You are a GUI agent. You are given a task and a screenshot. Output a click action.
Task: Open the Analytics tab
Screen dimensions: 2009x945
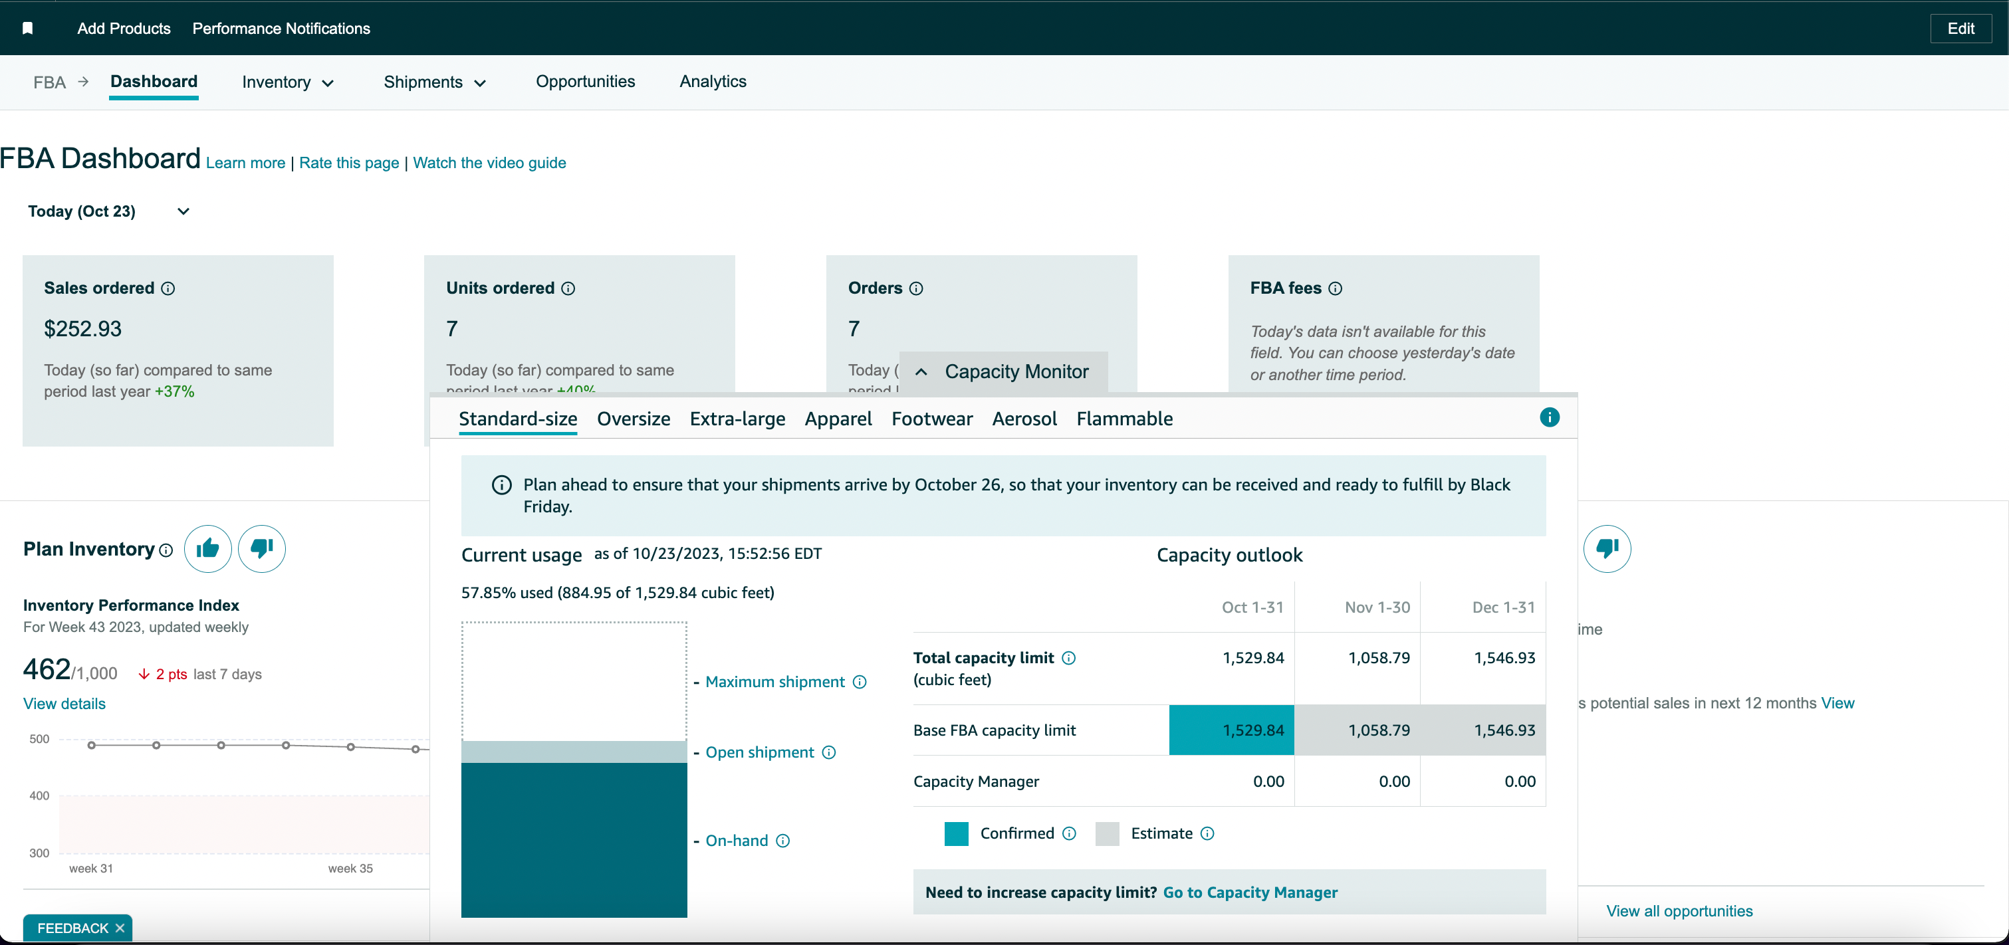[713, 82]
